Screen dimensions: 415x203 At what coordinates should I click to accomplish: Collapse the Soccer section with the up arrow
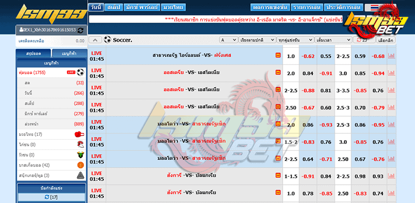[x=95, y=40]
